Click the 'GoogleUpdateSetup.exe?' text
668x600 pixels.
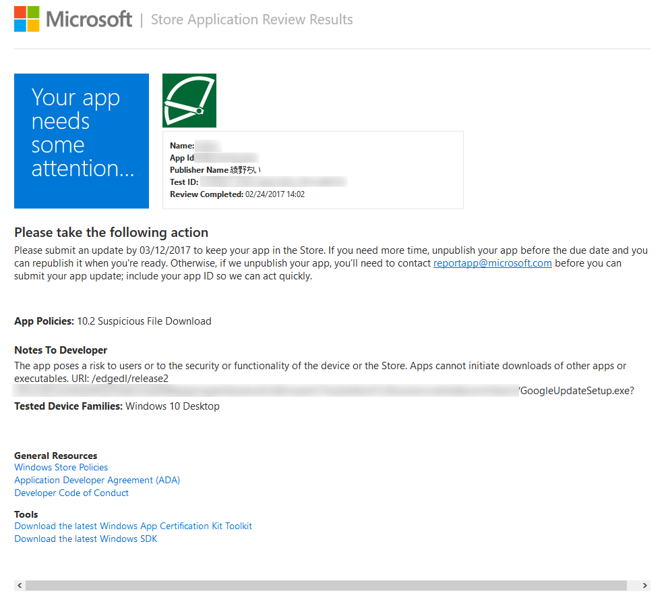coord(577,391)
